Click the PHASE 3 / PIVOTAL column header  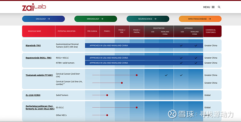click(x=137, y=31)
